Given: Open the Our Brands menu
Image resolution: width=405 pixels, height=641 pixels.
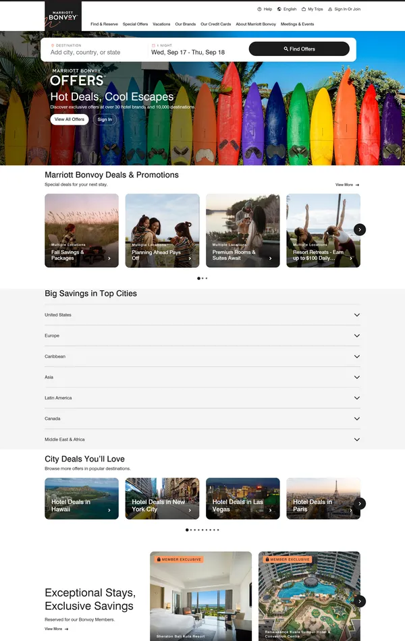Looking at the screenshot, I should [x=185, y=24].
